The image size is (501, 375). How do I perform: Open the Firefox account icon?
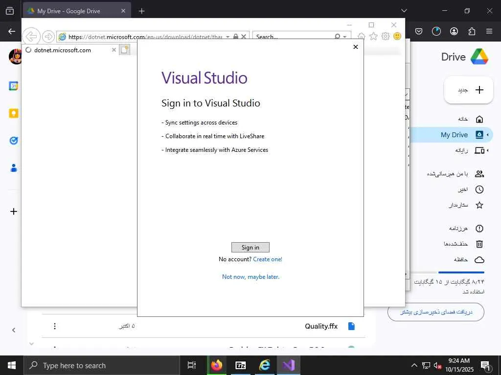click(x=454, y=31)
